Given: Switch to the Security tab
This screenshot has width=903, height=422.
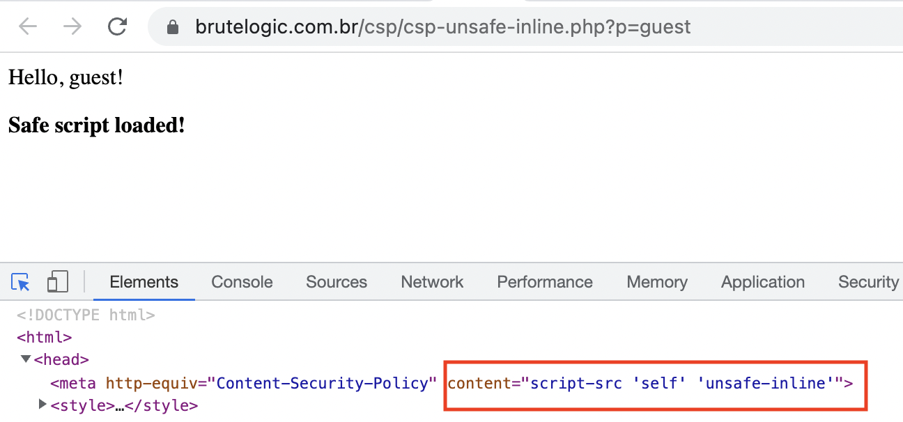Looking at the screenshot, I should [x=867, y=282].
